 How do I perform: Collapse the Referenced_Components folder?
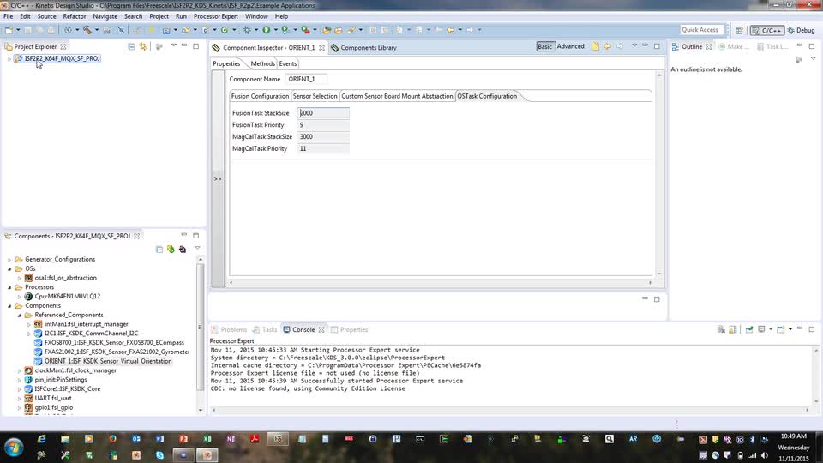(x=18, y=315)
